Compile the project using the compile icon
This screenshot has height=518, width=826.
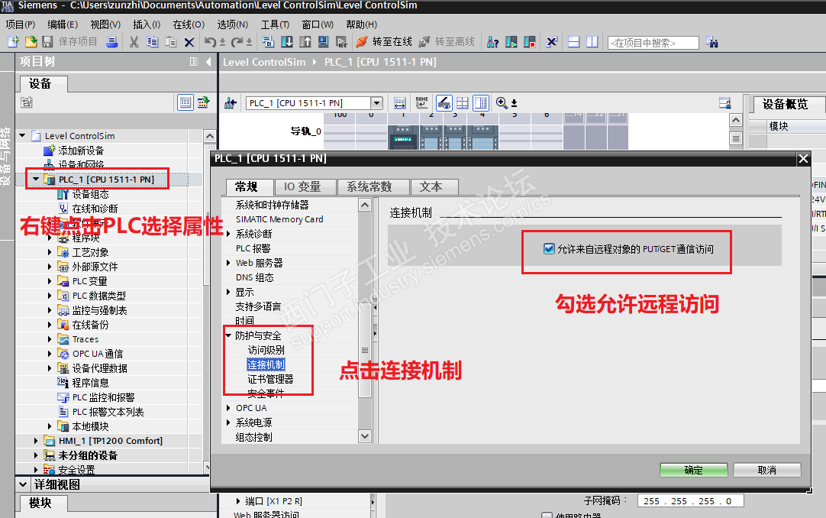click(x=268, y=41)
